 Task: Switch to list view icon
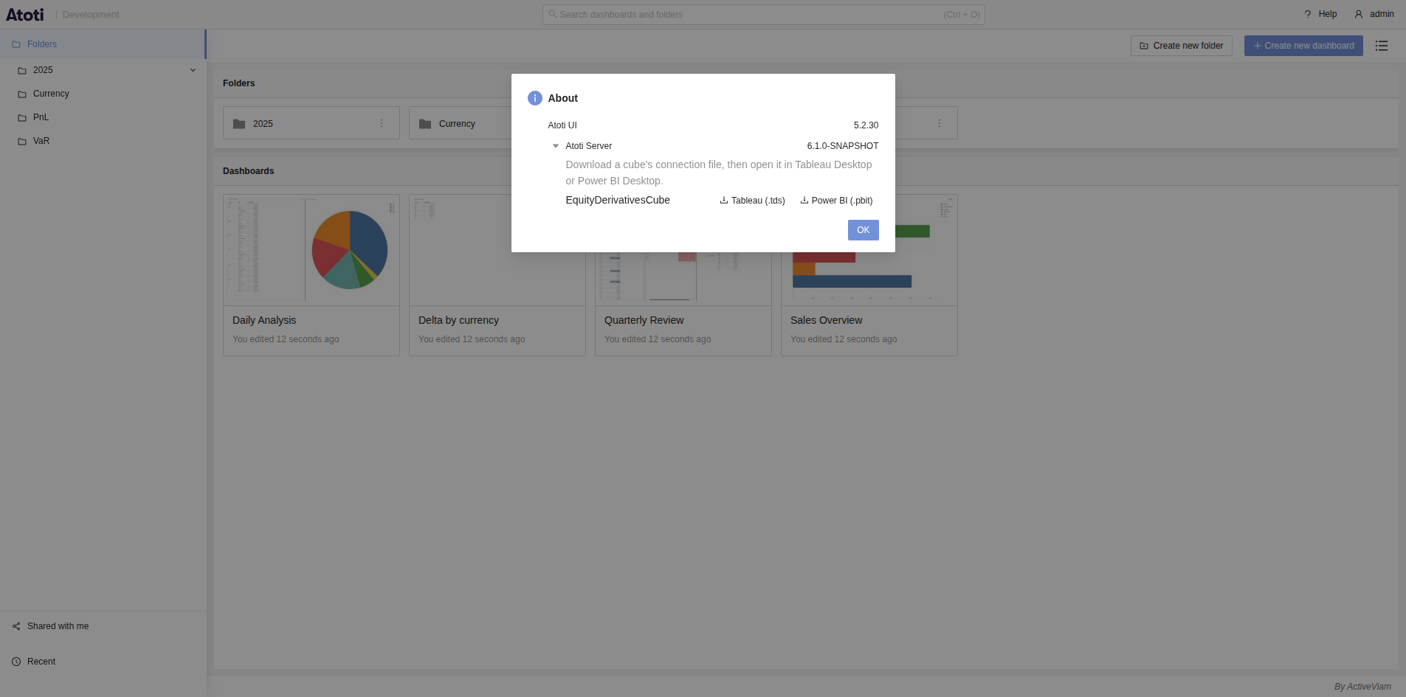[x=1382, y=46]
